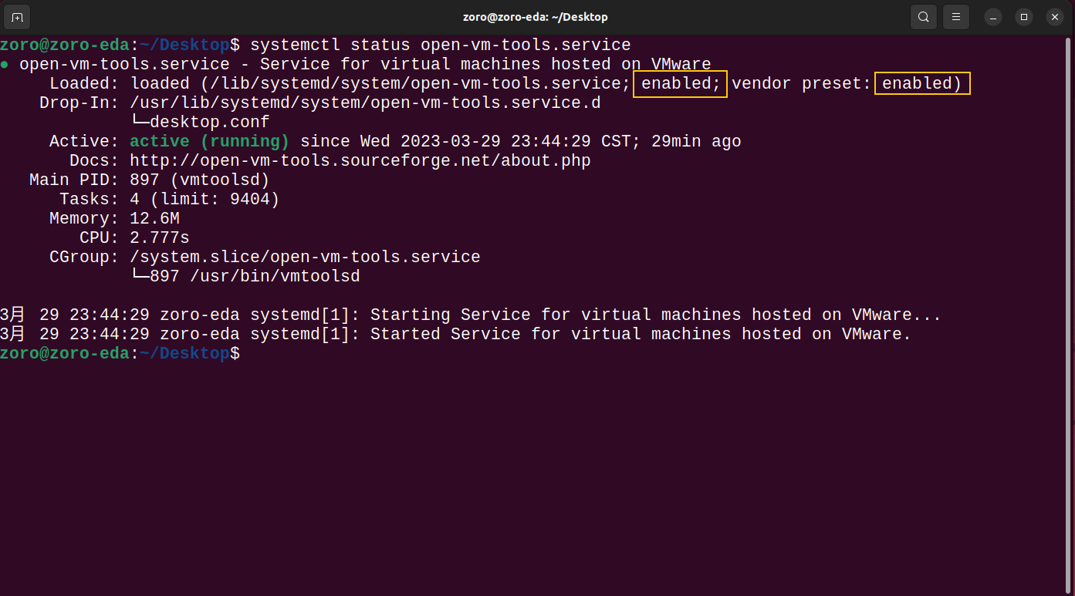Click the enabled value after vendor preset
Viewport: 1075px width, 596px height.
click(x=921, y=84)
